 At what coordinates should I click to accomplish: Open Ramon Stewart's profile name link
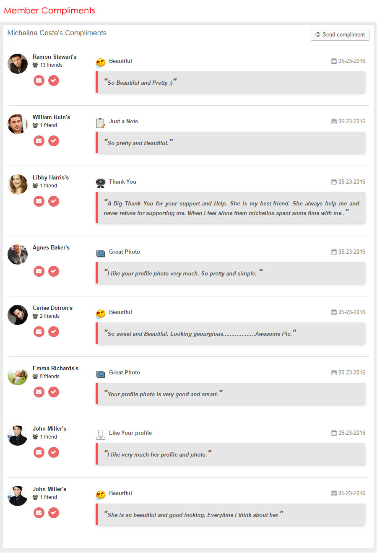coord(55,57)
